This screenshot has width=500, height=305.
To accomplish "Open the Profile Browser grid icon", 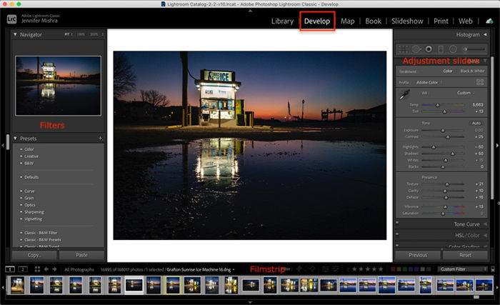I will pyautogui.click(x=480, y=82).
